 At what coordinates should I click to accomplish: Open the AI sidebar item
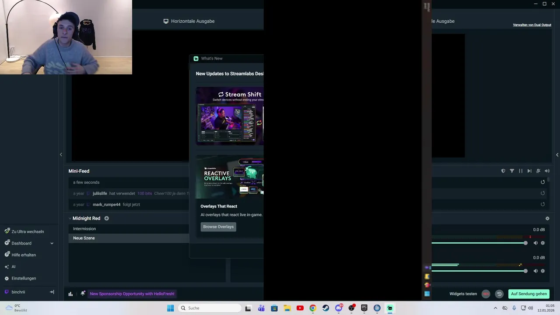[10, 266]
